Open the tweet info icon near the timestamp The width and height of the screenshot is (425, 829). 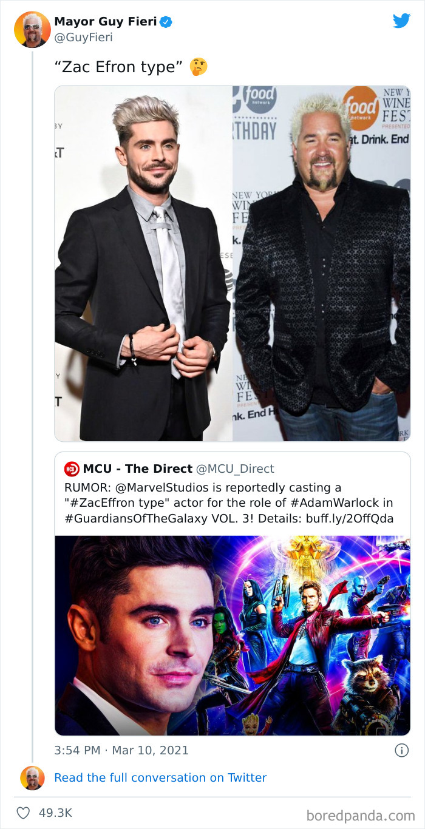click(x=402, y=751)
